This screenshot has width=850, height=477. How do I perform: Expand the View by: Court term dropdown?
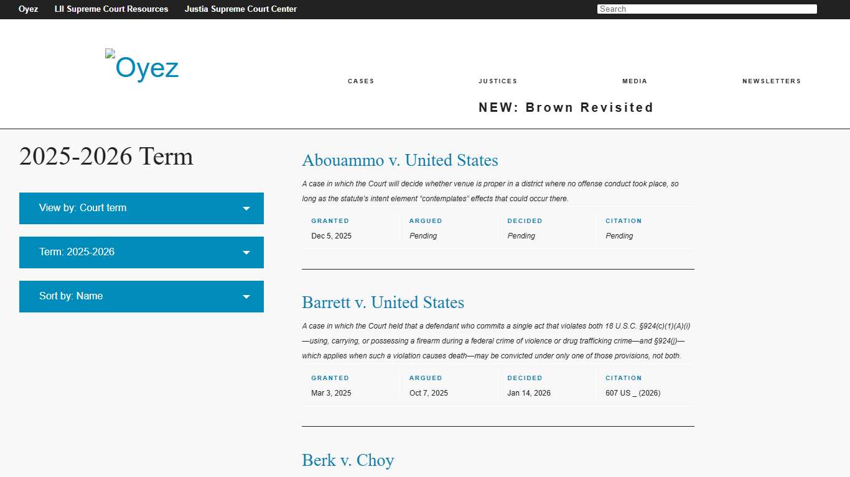[141, 208]
